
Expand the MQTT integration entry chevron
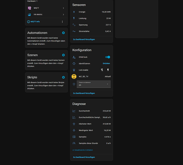click(x=64, y=8)
